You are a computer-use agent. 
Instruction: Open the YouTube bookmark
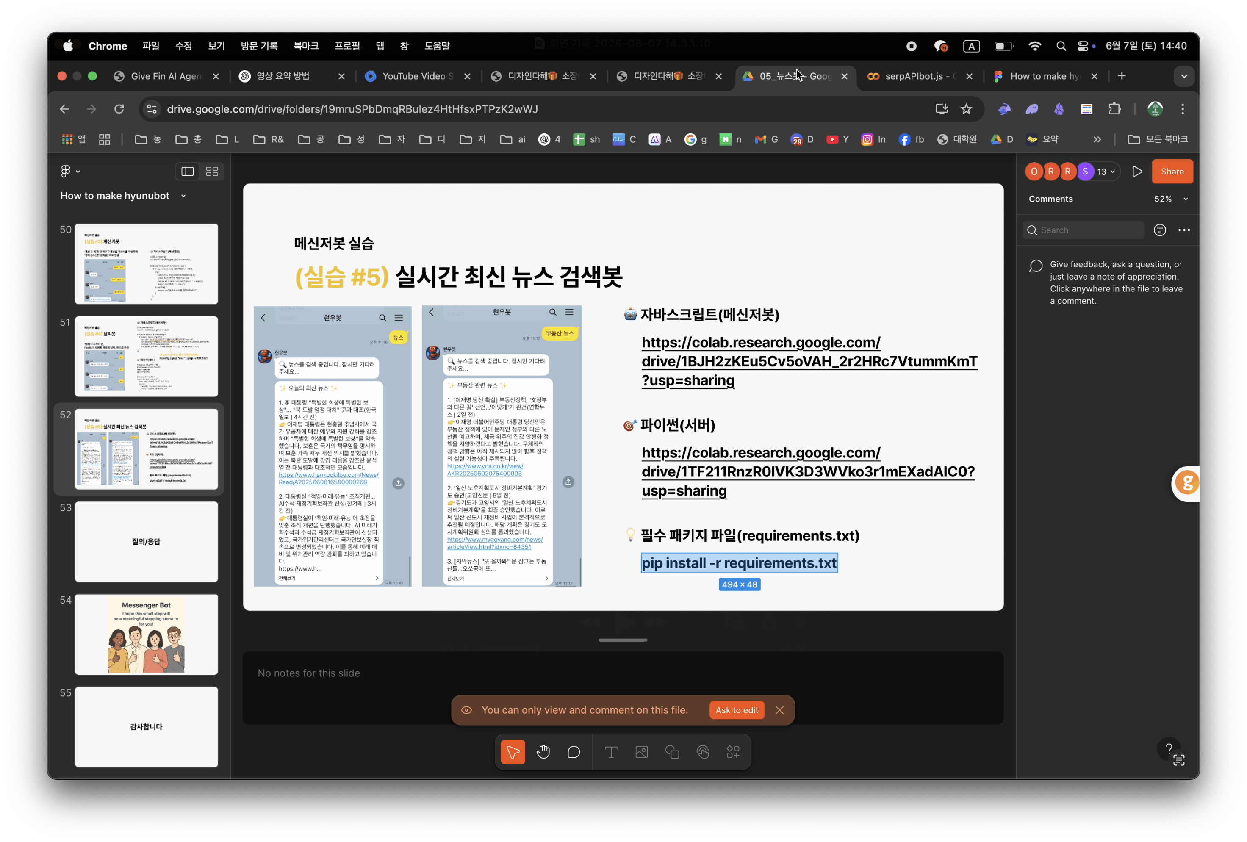837,139
